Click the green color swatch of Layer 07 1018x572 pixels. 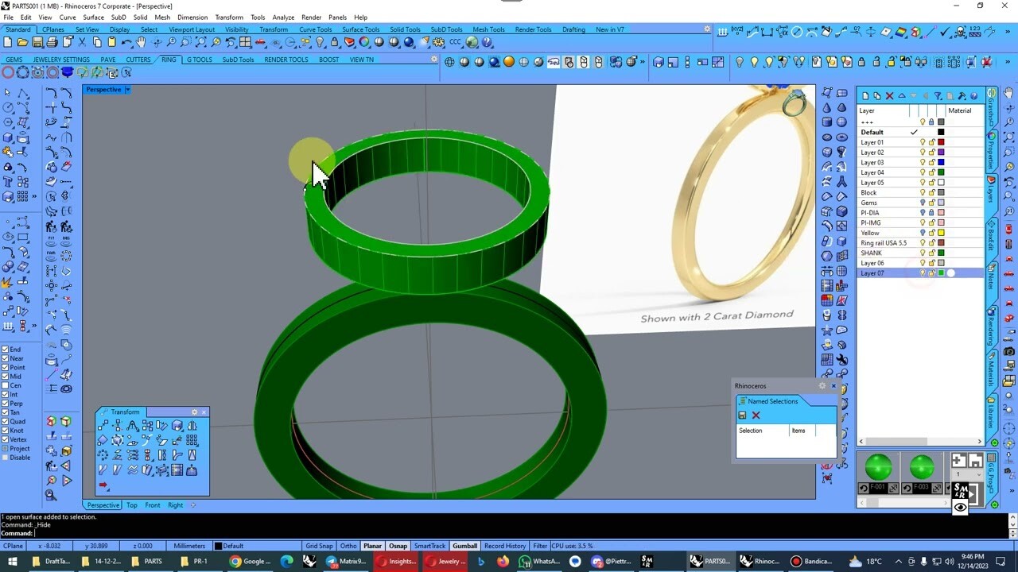pos(941,272)
